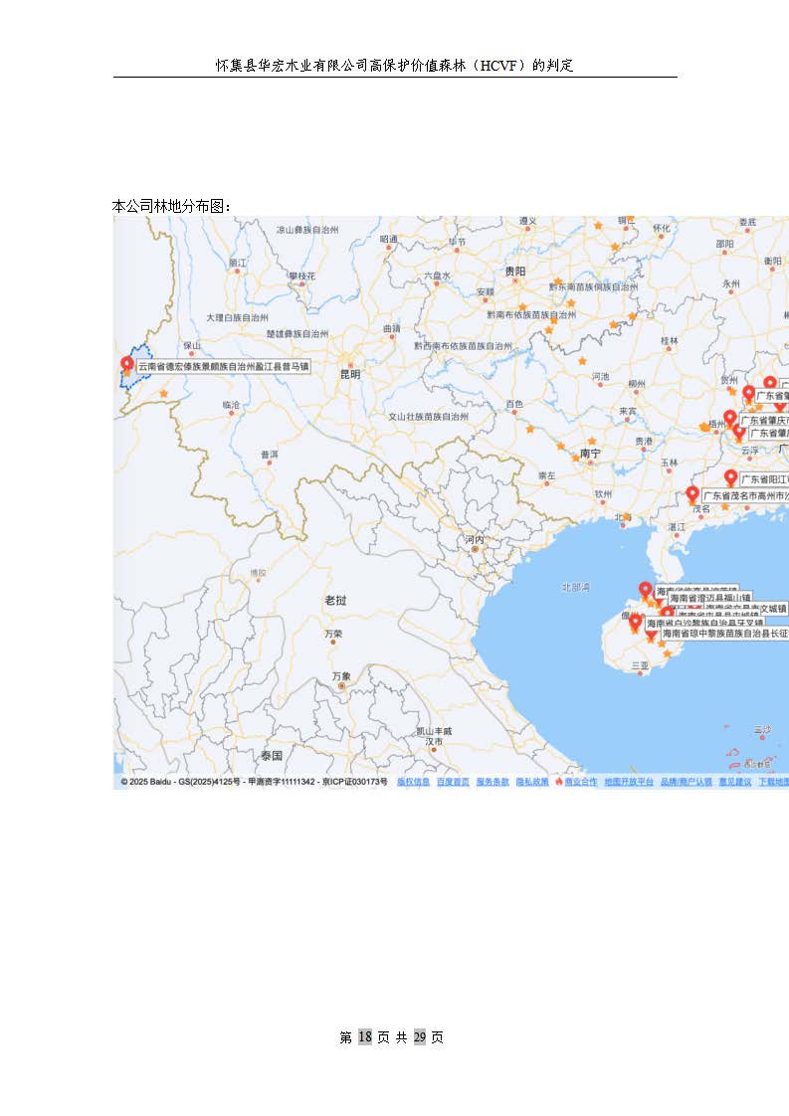This screenshot has width=789, height=1116.
Task: Click the red pin beside the Yangjiang label
Action: [x=731, y=478]
